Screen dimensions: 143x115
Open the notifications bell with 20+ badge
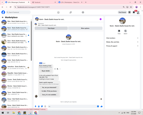(134, 12)
